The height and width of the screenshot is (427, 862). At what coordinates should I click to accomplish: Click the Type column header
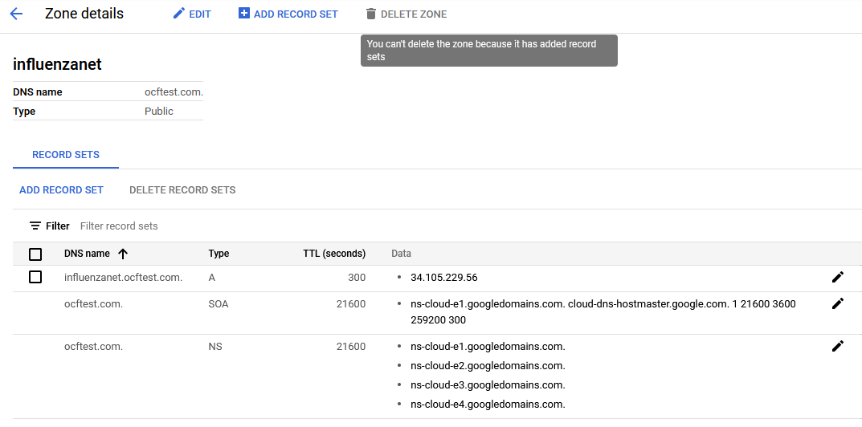[x=219, y=254]
